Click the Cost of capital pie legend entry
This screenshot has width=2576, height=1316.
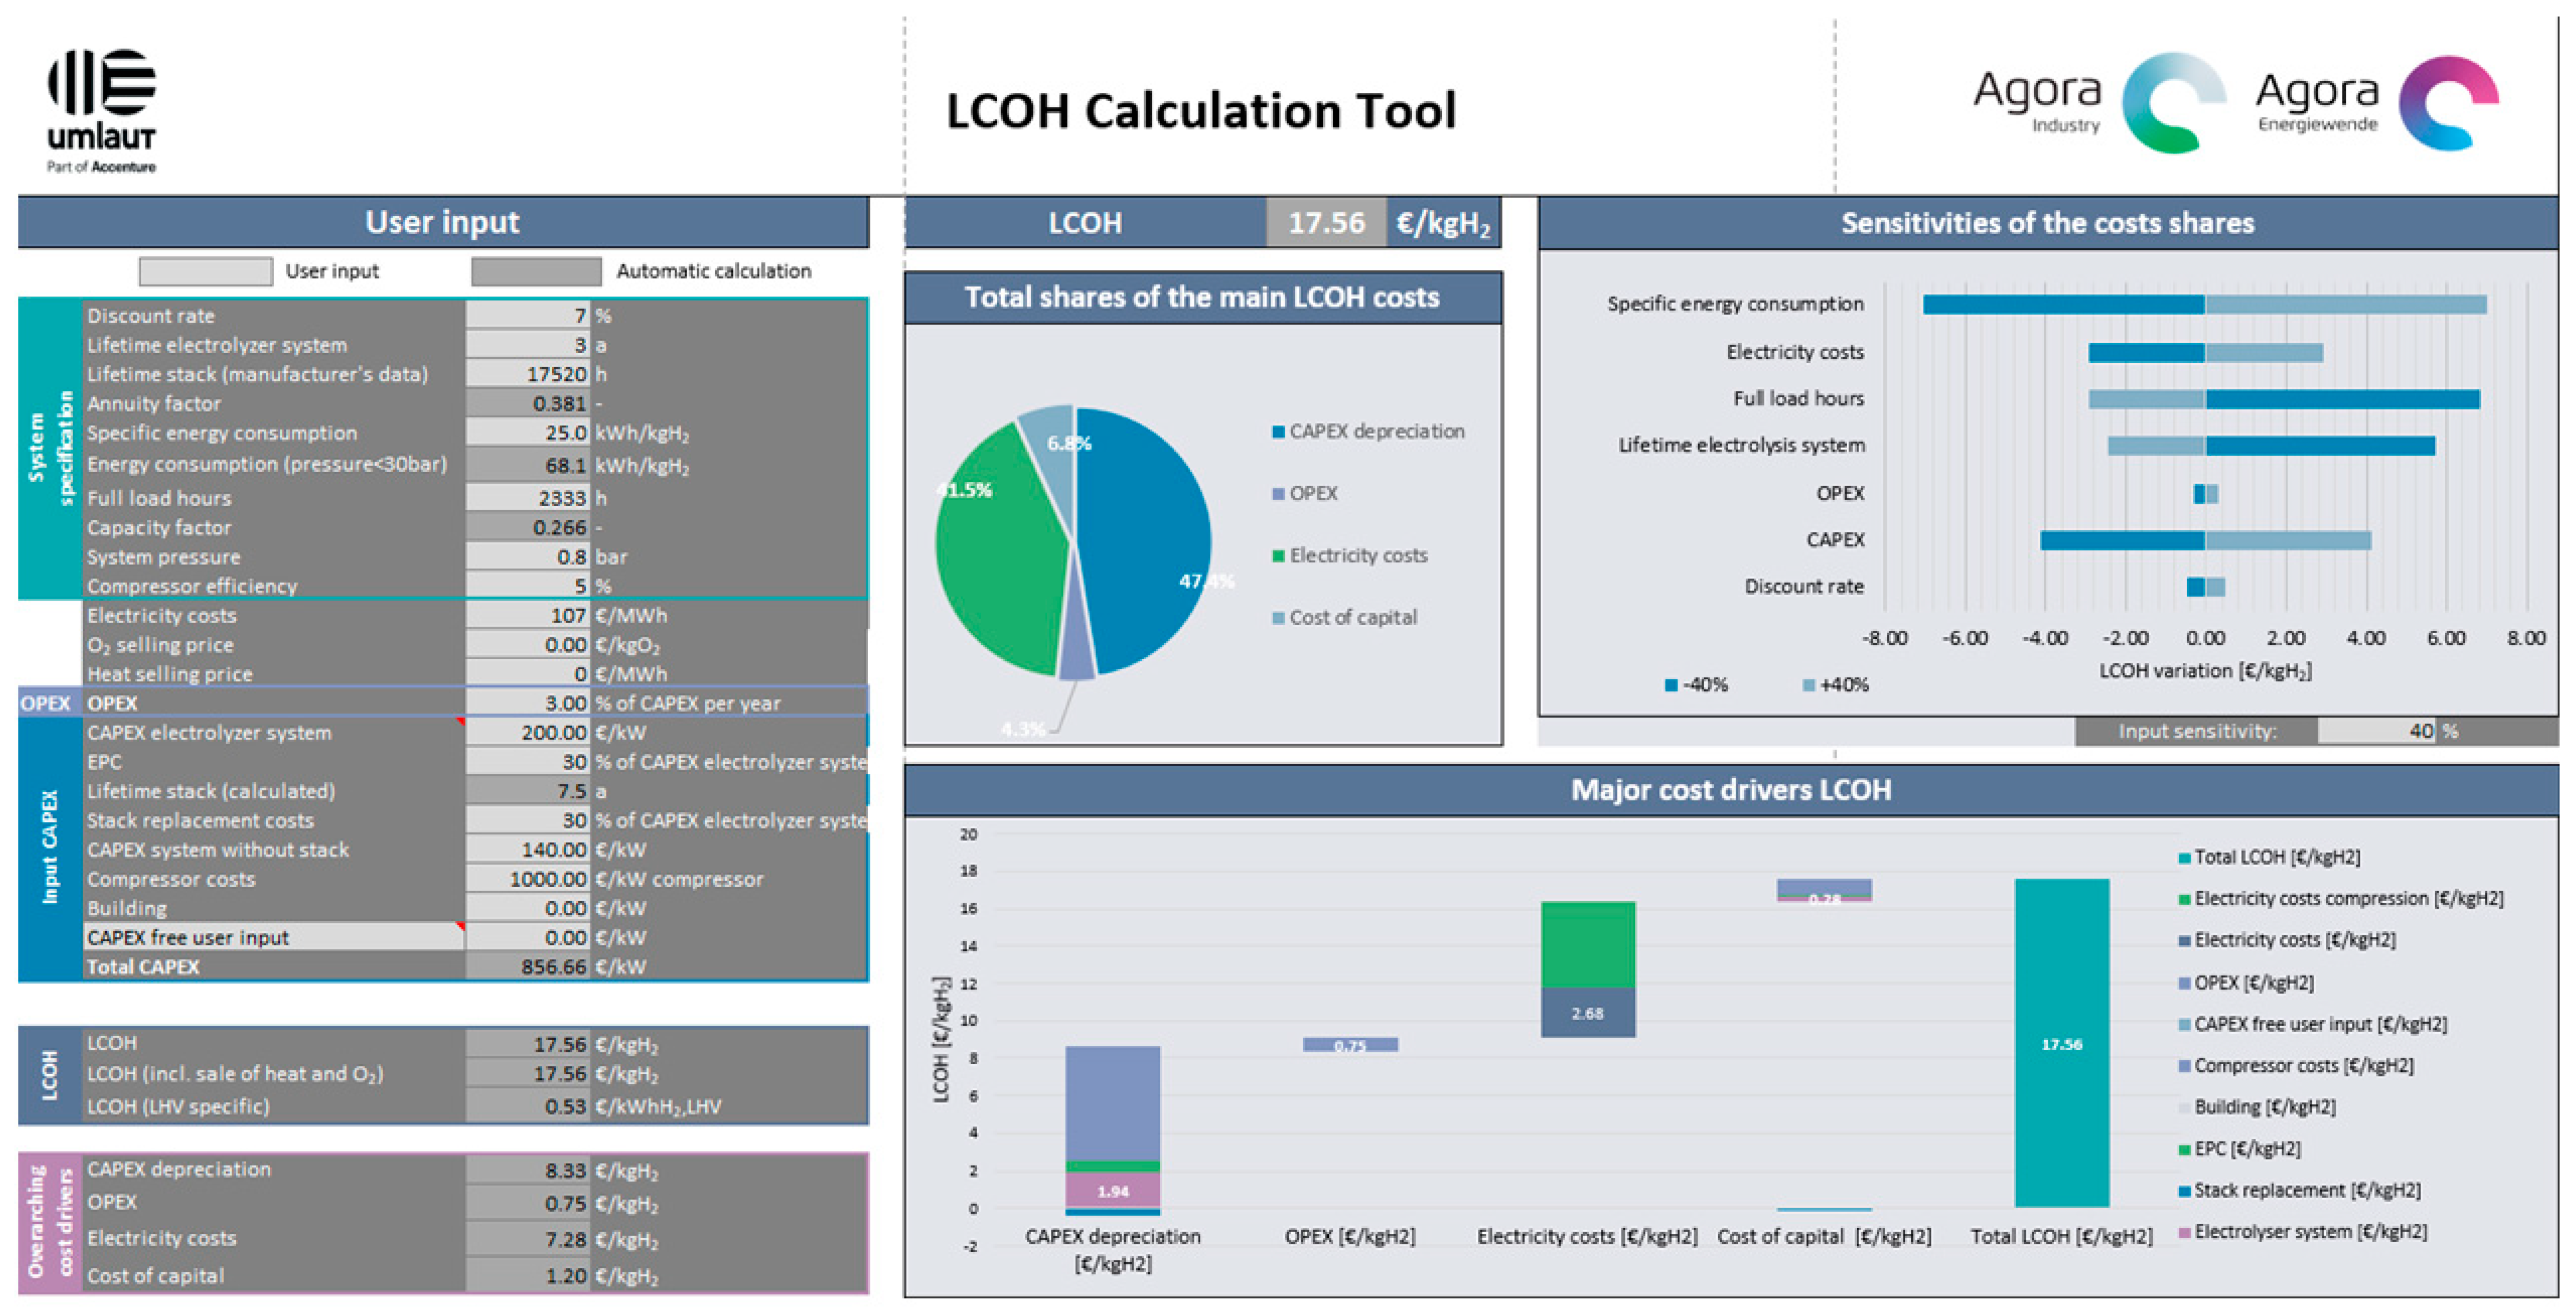click(1344, 617)
